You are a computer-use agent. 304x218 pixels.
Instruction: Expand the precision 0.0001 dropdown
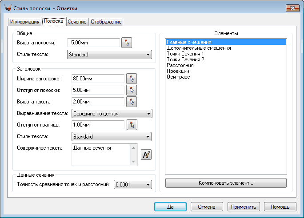(133, 184)
